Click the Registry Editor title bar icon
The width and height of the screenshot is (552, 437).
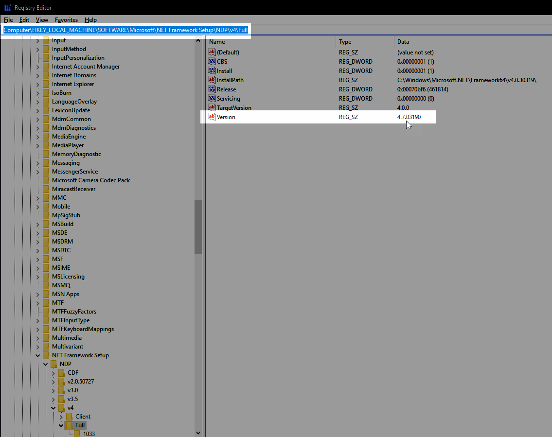(7, 7)
